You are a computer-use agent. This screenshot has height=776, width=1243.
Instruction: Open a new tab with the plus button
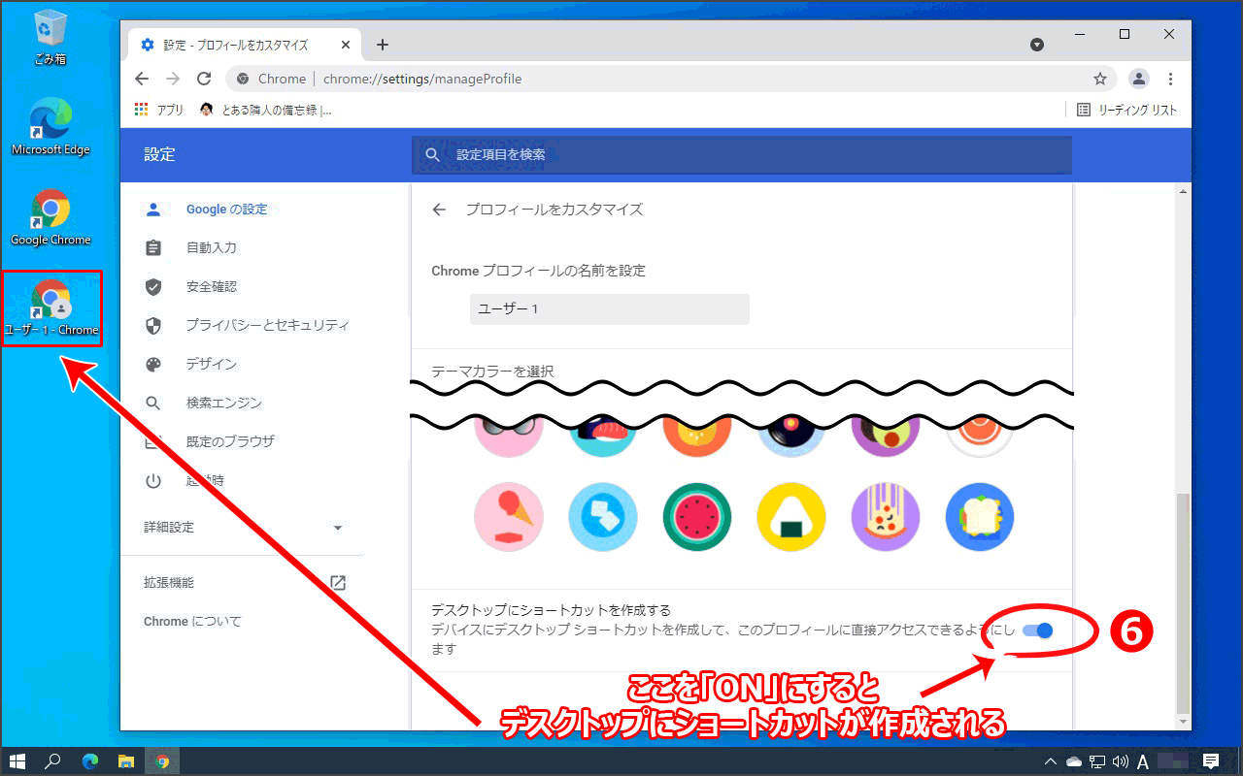(x=383, y=45)
